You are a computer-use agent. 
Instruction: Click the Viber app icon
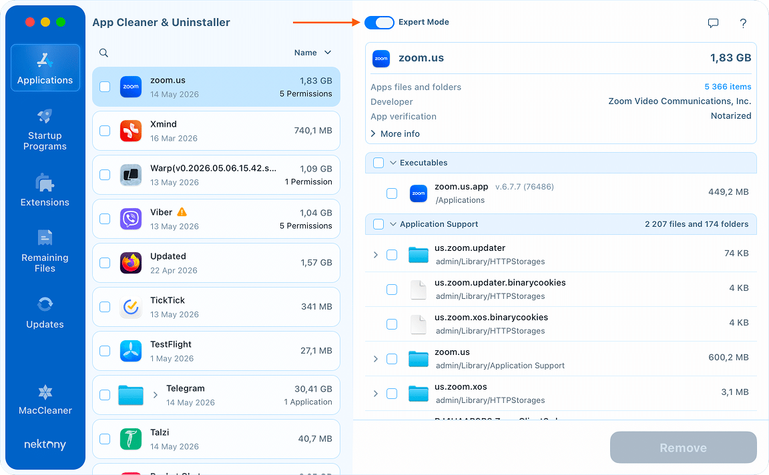[x=131, y=219]
